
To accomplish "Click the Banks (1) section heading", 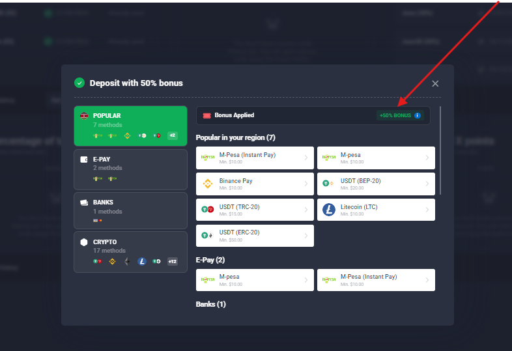I will pyautogui.click(x=210, y=304).
